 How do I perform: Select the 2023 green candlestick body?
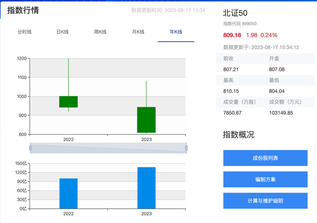[x=146, y=120]
